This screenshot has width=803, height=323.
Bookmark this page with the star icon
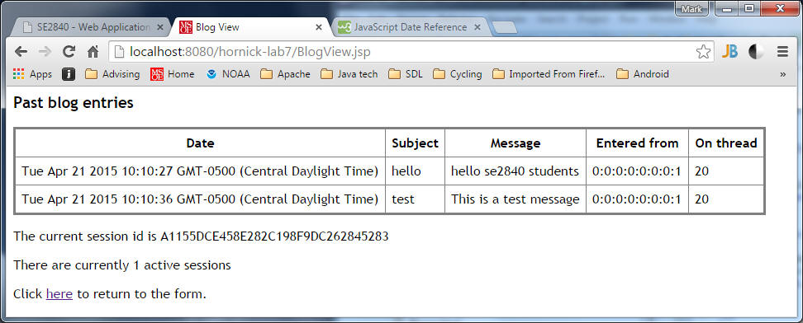703,52
